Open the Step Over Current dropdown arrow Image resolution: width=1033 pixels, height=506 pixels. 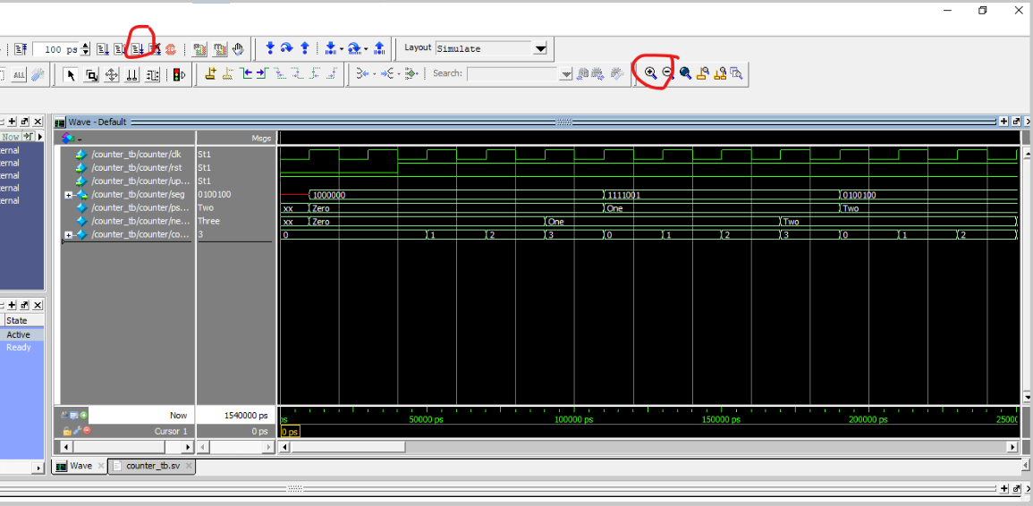tap(366, 49)
